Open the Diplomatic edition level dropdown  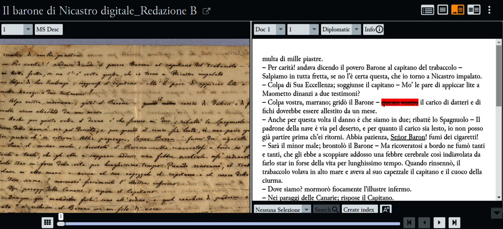point(341,29)
